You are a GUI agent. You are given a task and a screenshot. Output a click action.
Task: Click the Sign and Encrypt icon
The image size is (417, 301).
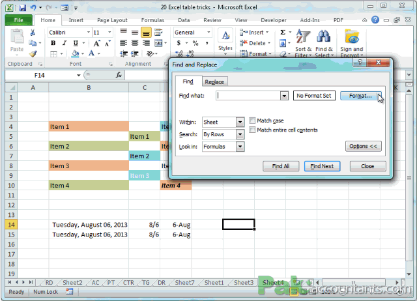tap(352, 43)
